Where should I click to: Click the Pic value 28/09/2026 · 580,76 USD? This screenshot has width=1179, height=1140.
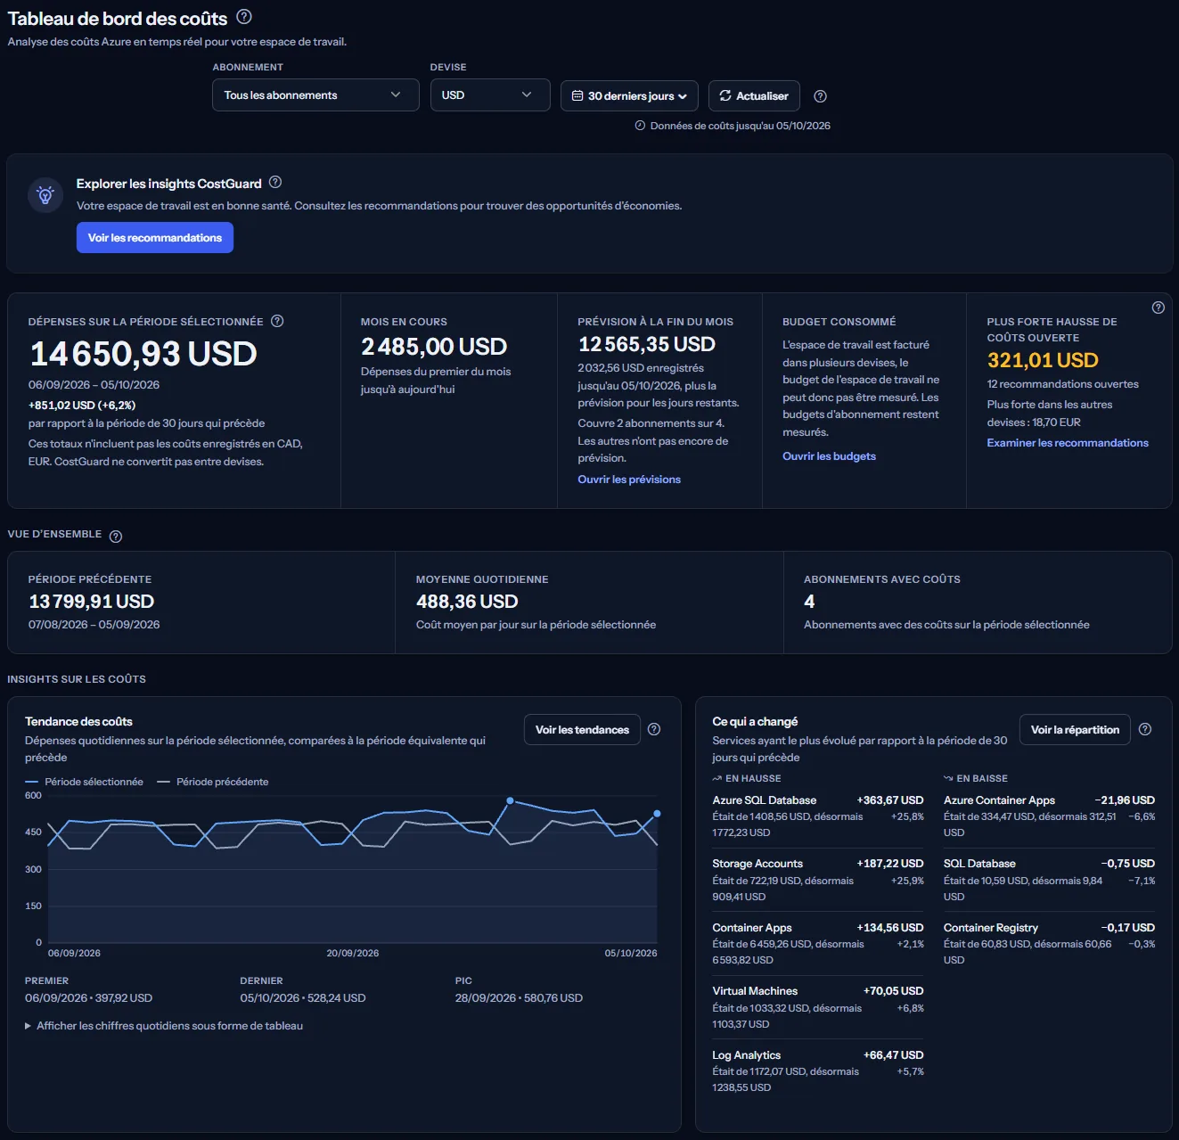(519, 998)
